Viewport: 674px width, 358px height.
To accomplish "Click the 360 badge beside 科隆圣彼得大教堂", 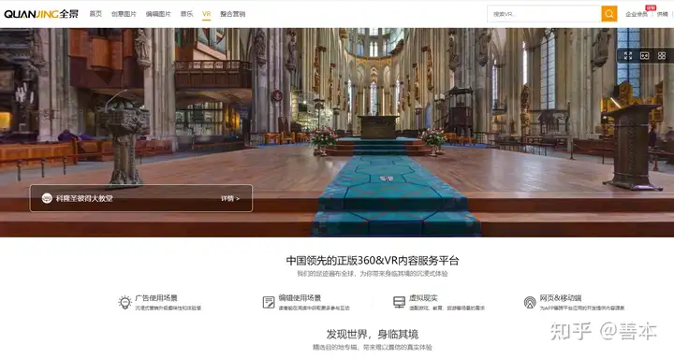I will 47,198.
